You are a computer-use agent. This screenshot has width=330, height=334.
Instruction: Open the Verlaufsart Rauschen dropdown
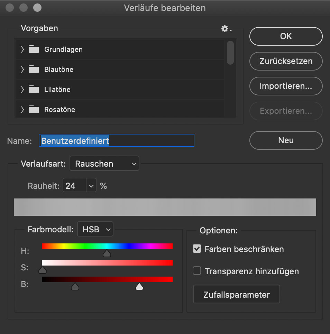pyautogui.click(x=104, y=164)
